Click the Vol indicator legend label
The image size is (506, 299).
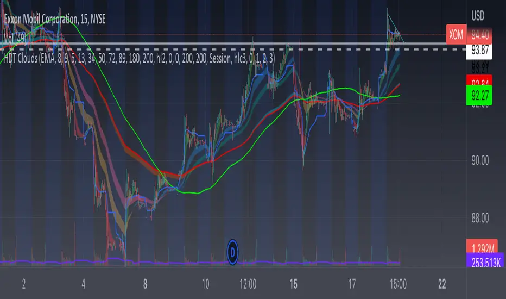(x=15, y=39)
